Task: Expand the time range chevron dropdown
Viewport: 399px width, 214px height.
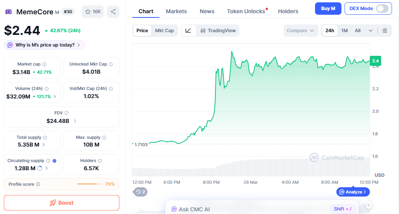Action: (371, 31)
